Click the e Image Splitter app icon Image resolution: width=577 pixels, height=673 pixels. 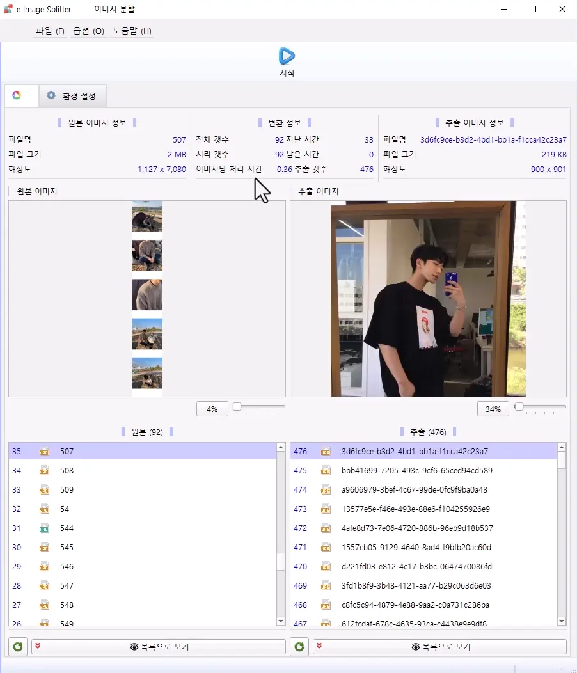[x=8, y=8]
